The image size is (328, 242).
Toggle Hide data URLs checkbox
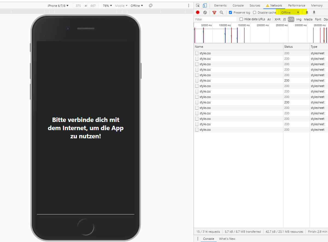[241, 19]
